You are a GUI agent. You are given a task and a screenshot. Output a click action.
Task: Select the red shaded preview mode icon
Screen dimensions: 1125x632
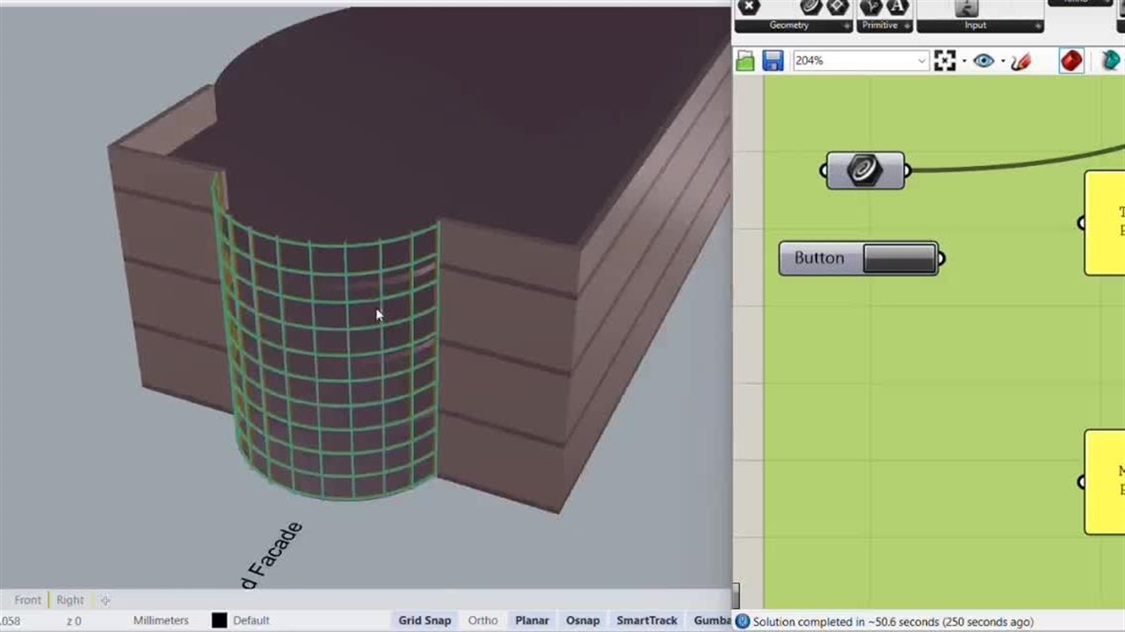[x=1071, y=61]
